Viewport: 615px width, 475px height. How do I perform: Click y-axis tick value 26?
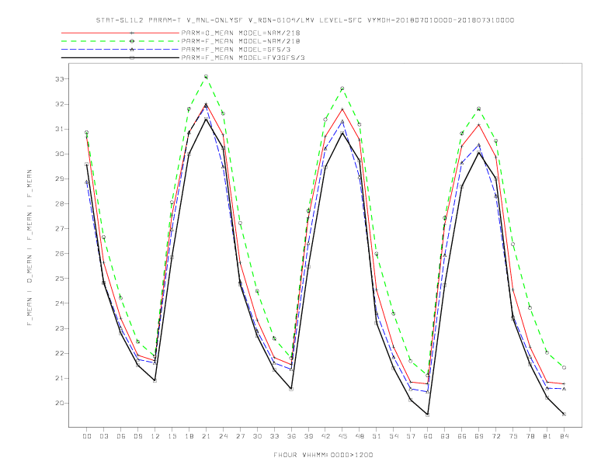(59, 254)
